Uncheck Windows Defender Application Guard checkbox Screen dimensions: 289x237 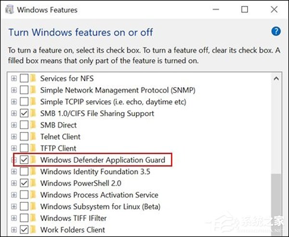pyautogui.click(x=24, y=160)
